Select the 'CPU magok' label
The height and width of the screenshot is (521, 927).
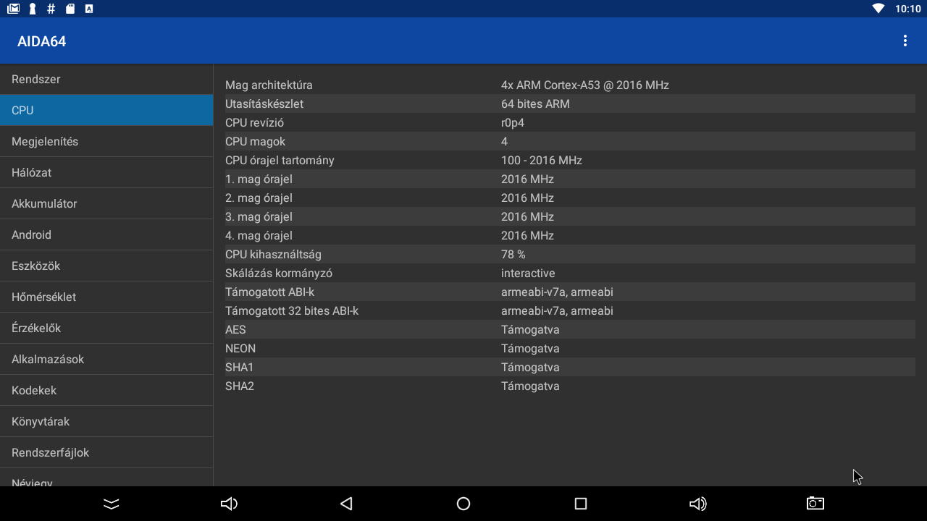click(256, 141)
